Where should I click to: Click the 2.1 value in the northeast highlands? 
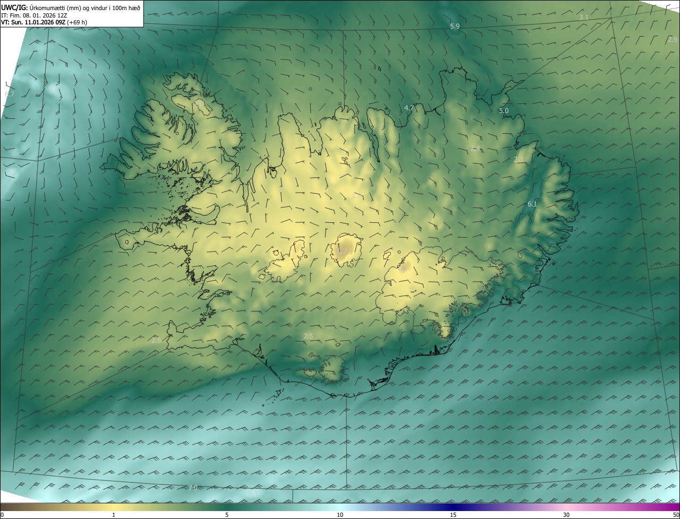coord(475,148)
